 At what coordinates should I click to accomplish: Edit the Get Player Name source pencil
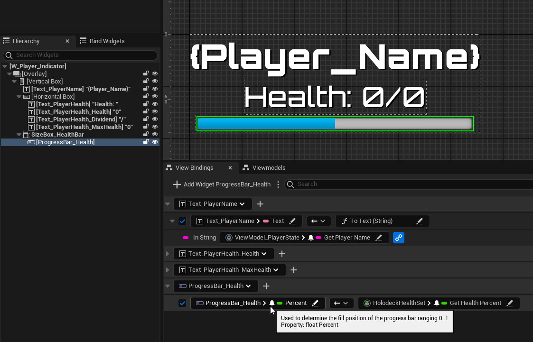[x=378, y=238]
